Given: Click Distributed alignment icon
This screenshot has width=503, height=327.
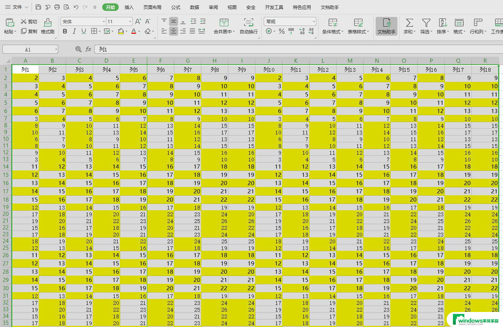Looking at the screenshot, I should [x=202, y=31].
